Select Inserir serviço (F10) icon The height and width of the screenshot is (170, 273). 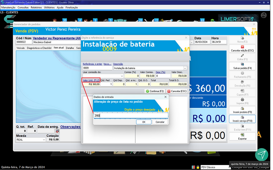(242, 118)
